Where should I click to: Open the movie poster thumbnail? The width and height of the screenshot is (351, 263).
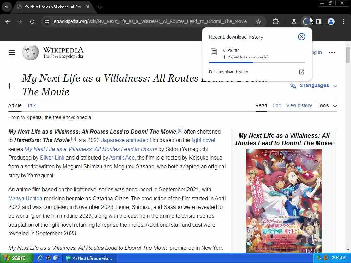click(283, 201)
